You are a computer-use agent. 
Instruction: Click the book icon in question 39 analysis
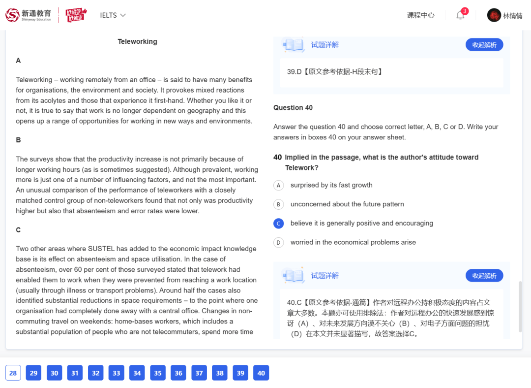(x=294, y=44)
